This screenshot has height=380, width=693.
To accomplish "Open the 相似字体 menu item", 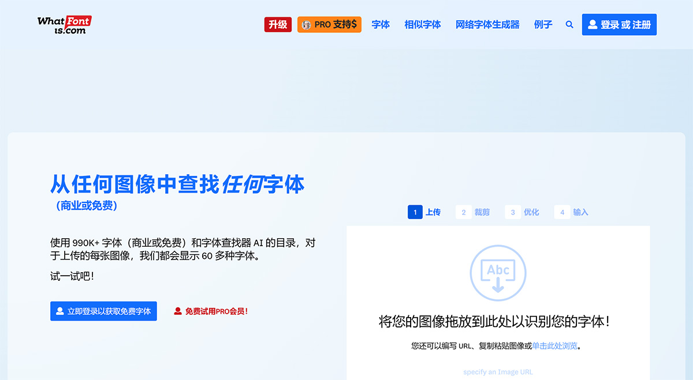I will pyautogui.click(x=422, y=24).
